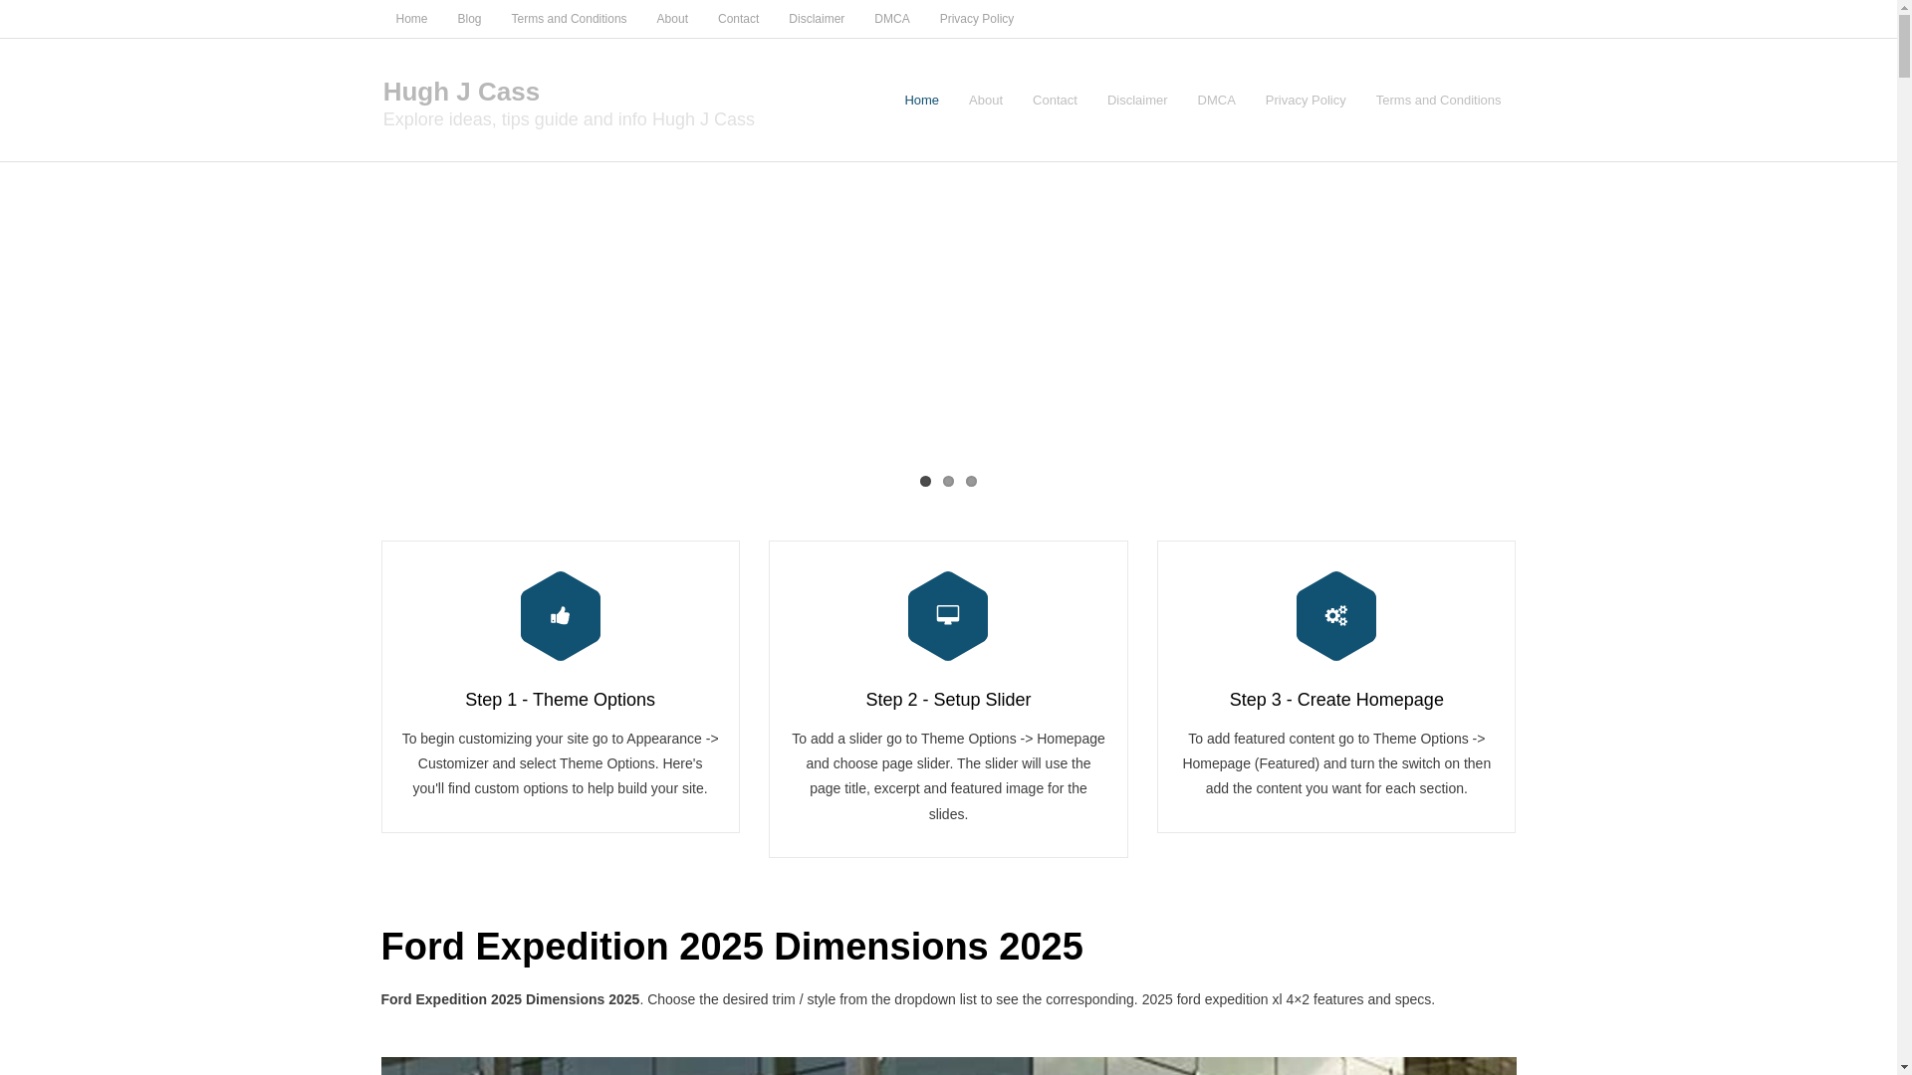The height and width of the screenshot is (1075, 1912).
Task: Select Contact in main navigation
Action: coord(1055,101)
